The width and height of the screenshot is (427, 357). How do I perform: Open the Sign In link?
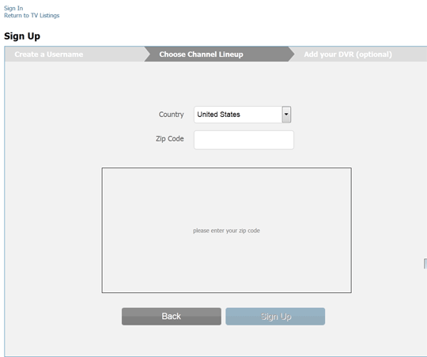pyautogui.click(x=13, y=8)
